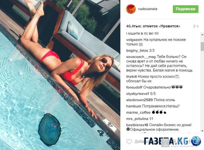This screenshot has height=150, width=204.
Task: Open olyabyrtseva1 commenter profile
Action: tap(137, 94)
